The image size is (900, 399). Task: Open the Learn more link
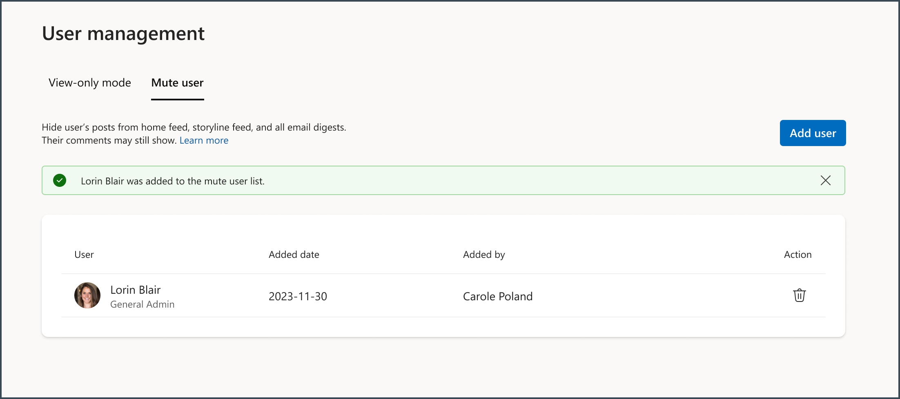pyautogui.click(x=203, y=140)
